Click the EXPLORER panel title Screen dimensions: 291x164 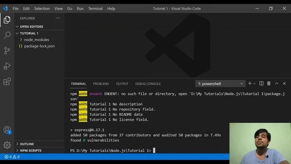[x=27, y=18]
